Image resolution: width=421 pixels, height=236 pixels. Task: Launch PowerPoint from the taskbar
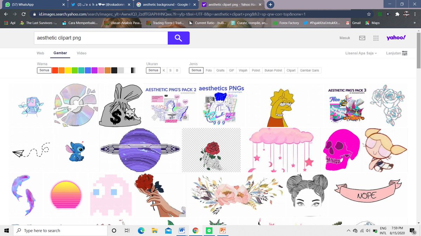tap(223, 230)
